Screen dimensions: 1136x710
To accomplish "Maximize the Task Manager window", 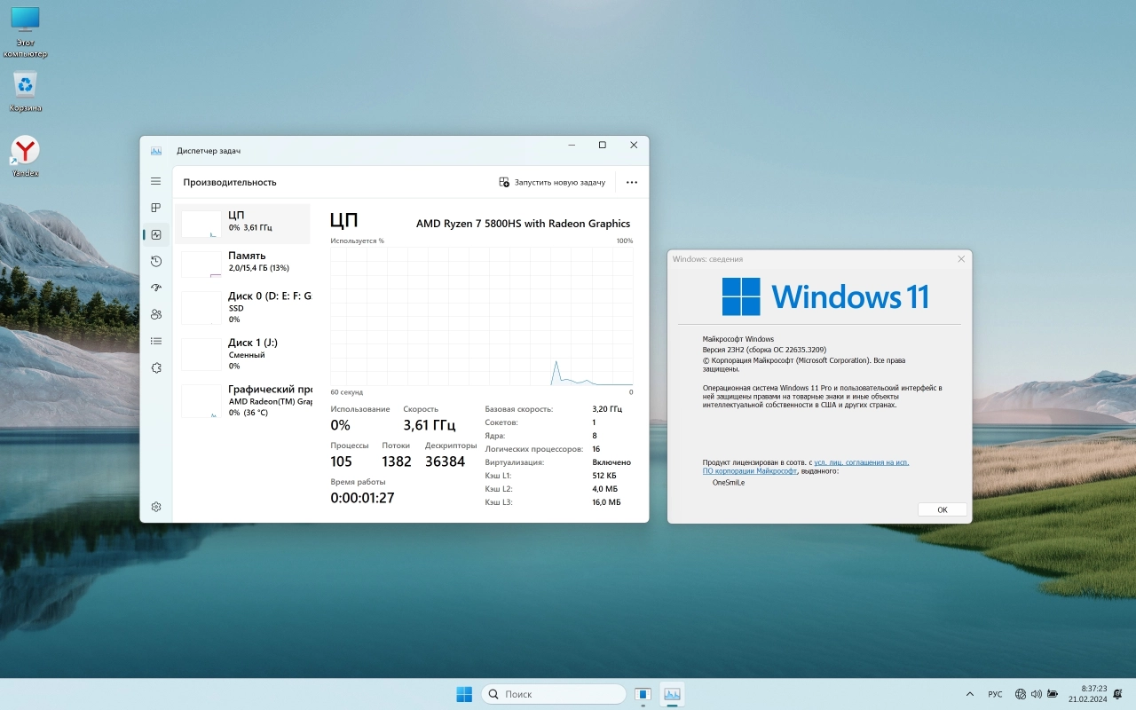I will coord(602,145).
